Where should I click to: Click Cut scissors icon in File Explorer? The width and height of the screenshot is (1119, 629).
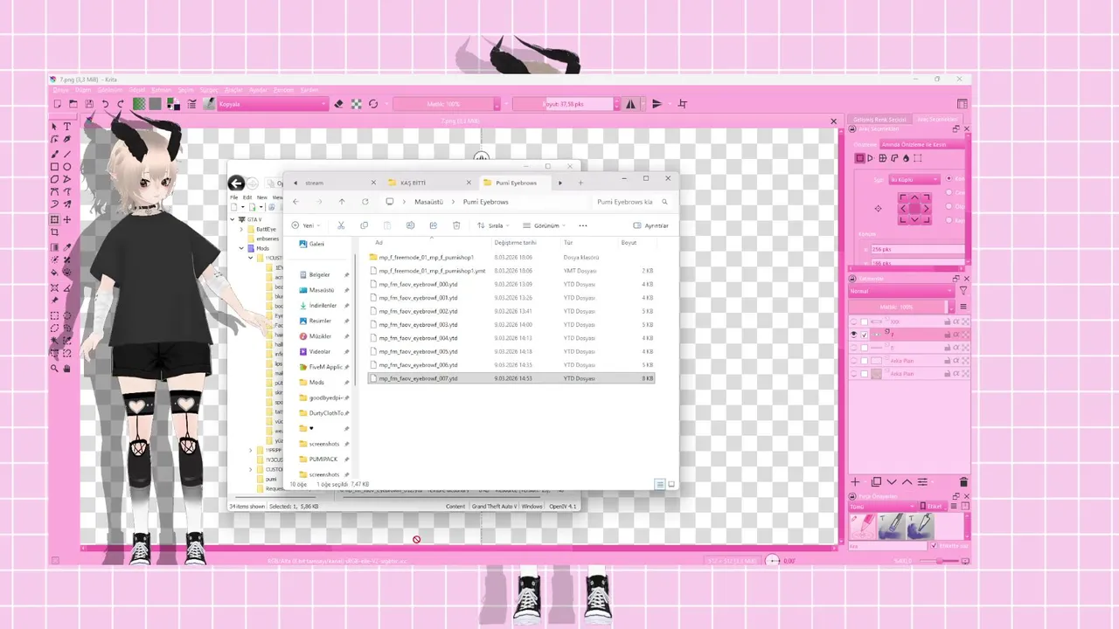(341, 225)
